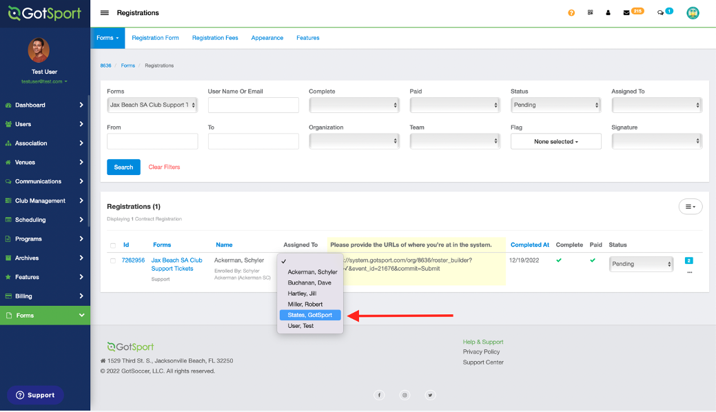Click the Programs icon in sidebar
The width and height of the screenshot is (716, 412).
(8, 239)
